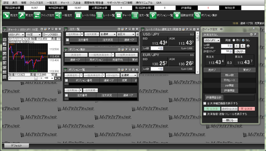Screen dimensions: 266x151
Task: Click the chart window settings gear icon
Action: coord(42,29)
